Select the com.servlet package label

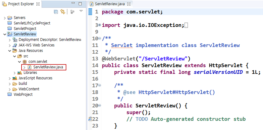(x=38, y=62)
